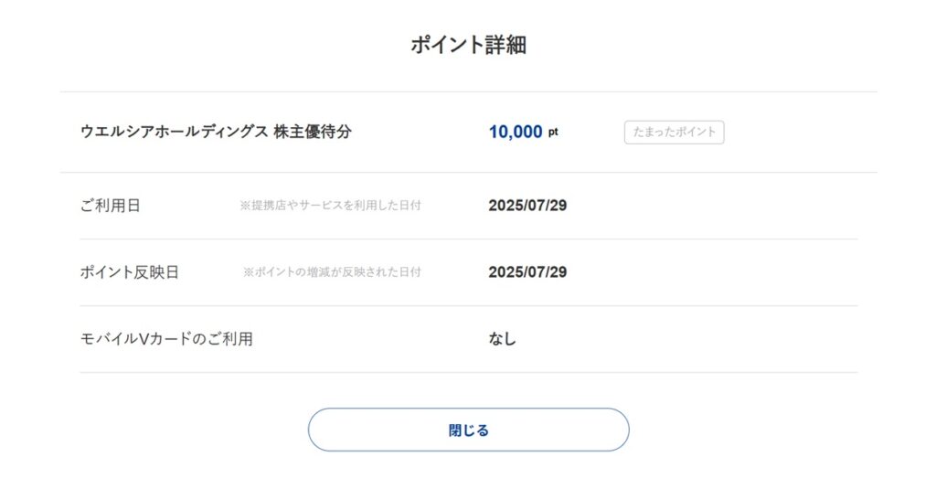
Task: Click the ポイント詳細 heading
Action: (469, 45)
